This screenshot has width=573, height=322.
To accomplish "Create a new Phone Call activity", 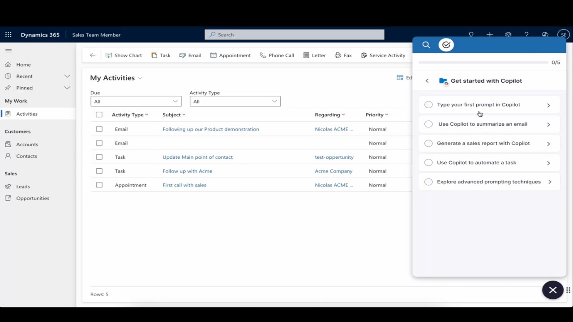I will click(x=277, y=55).
